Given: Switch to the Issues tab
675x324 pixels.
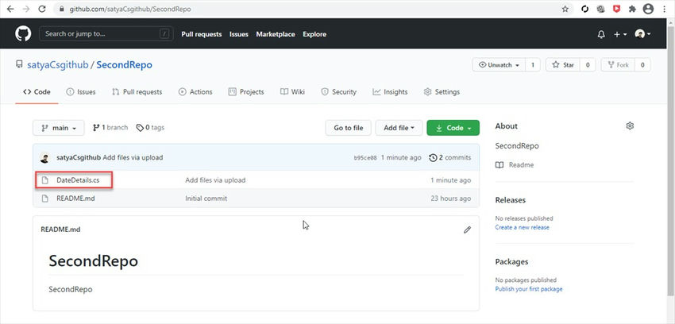Looking at the screenshot, I should tap(81, 92).
